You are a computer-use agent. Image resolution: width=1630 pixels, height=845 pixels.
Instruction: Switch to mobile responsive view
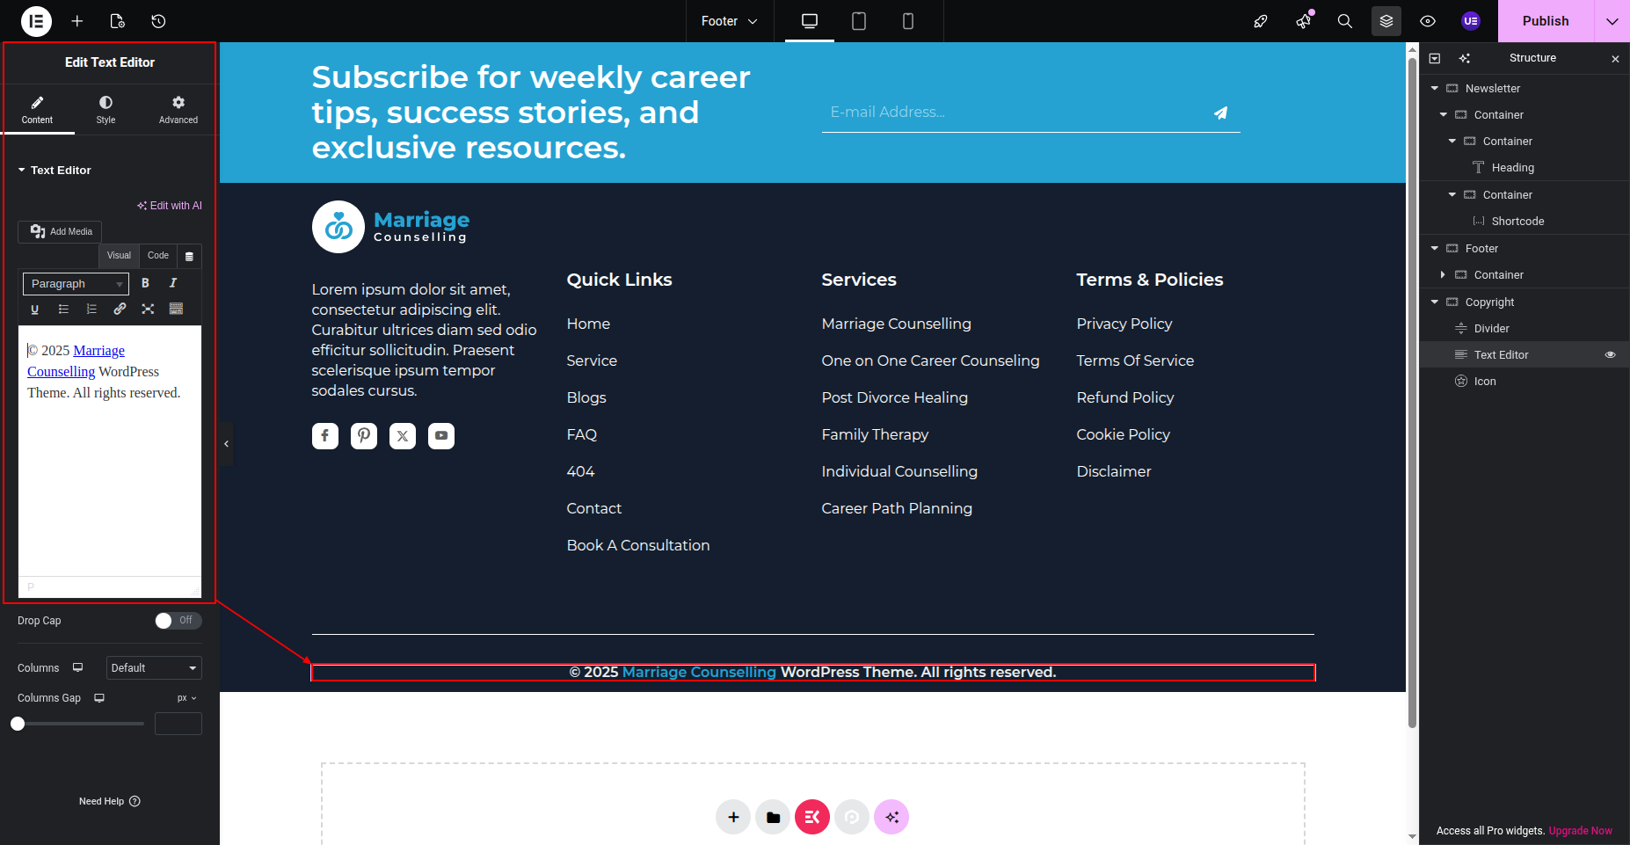pyautogui.click(x=908, y=21)
